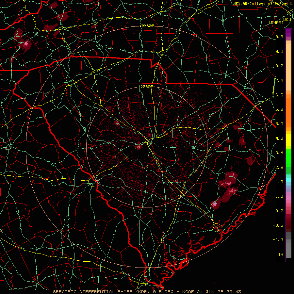This screenshot has height=294, width=294.
Task: Click the 9.8 value on the color scale
Action: 279,37
